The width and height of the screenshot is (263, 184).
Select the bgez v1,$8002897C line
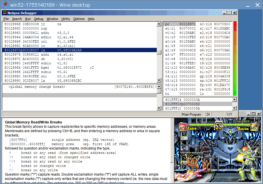click(x=80, y=68)
